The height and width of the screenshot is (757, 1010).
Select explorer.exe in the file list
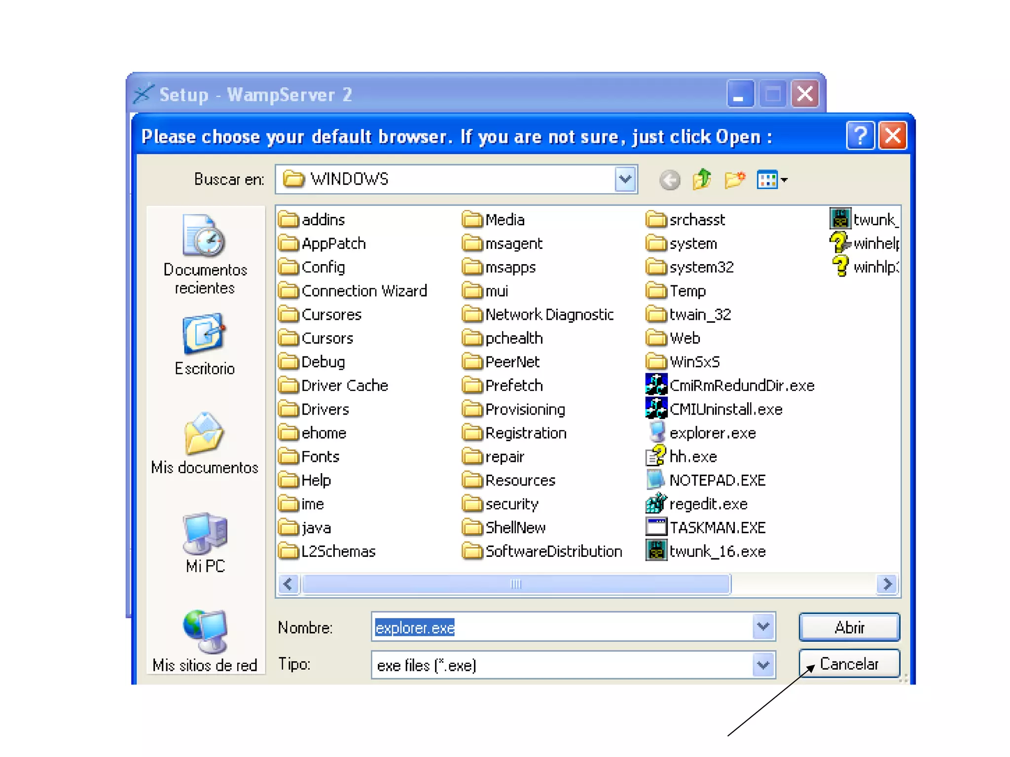[x=712, y=433]
